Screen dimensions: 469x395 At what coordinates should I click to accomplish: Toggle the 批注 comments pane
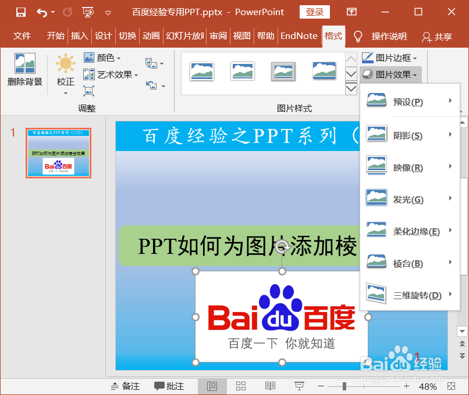point(169,386)
